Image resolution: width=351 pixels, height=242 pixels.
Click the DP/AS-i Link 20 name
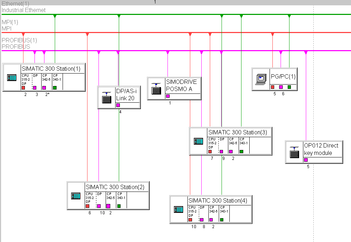point(126,95)
